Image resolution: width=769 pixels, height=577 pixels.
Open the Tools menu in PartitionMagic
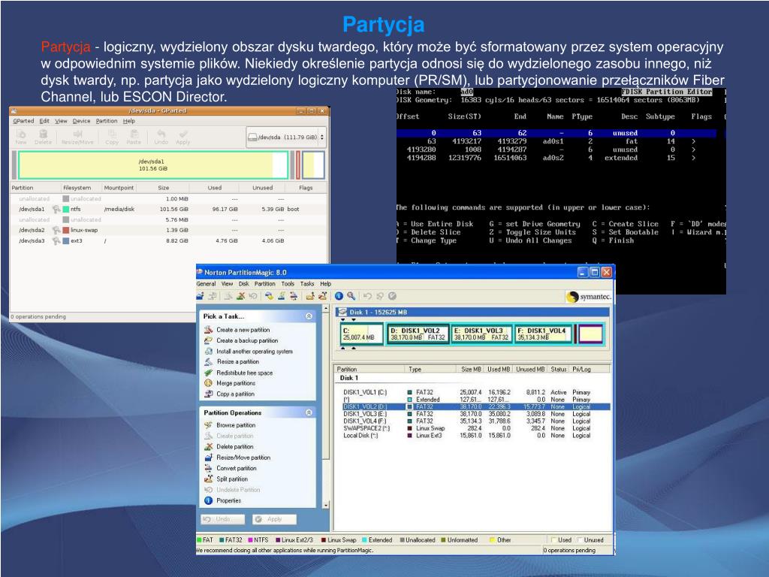pyautogui.click(x=288, y=283)
